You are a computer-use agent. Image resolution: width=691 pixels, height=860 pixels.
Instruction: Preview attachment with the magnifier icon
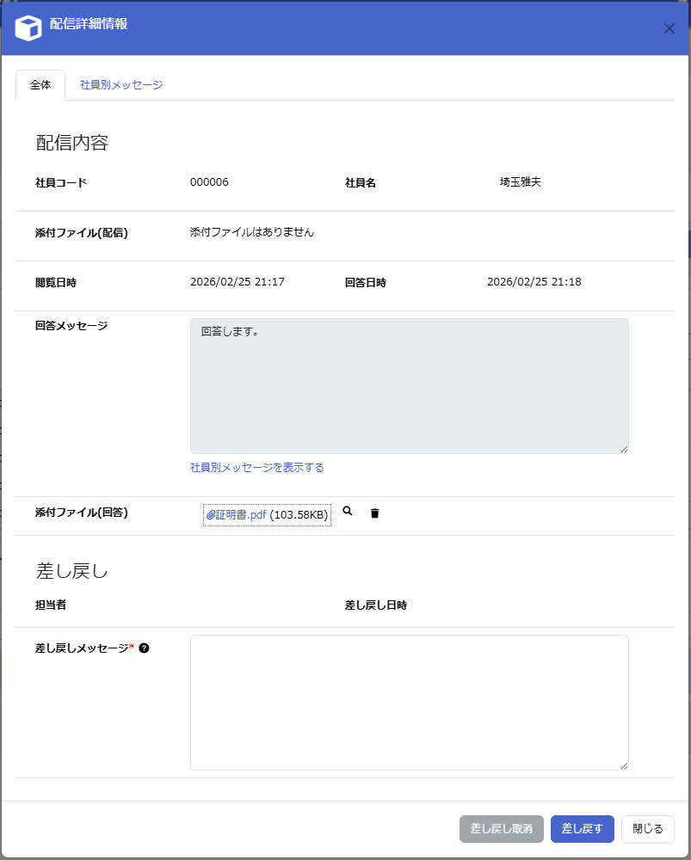[x=348, y=511]
